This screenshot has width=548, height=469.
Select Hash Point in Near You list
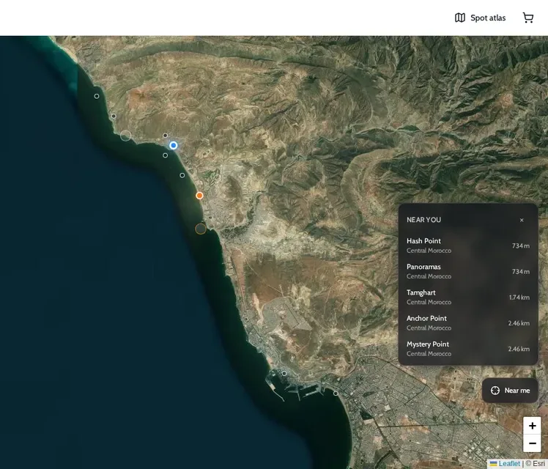tap(468, 245)
